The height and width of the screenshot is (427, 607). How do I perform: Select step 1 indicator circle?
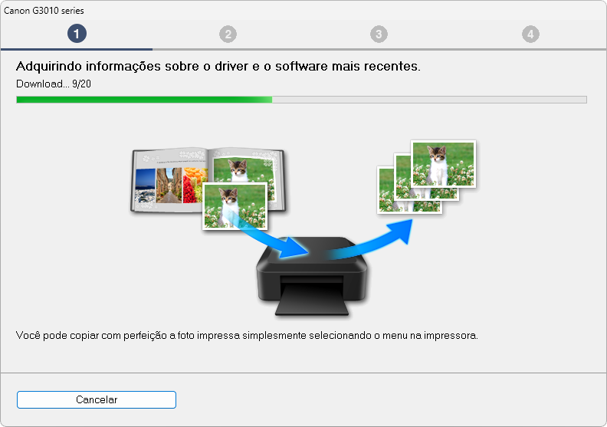77,34
